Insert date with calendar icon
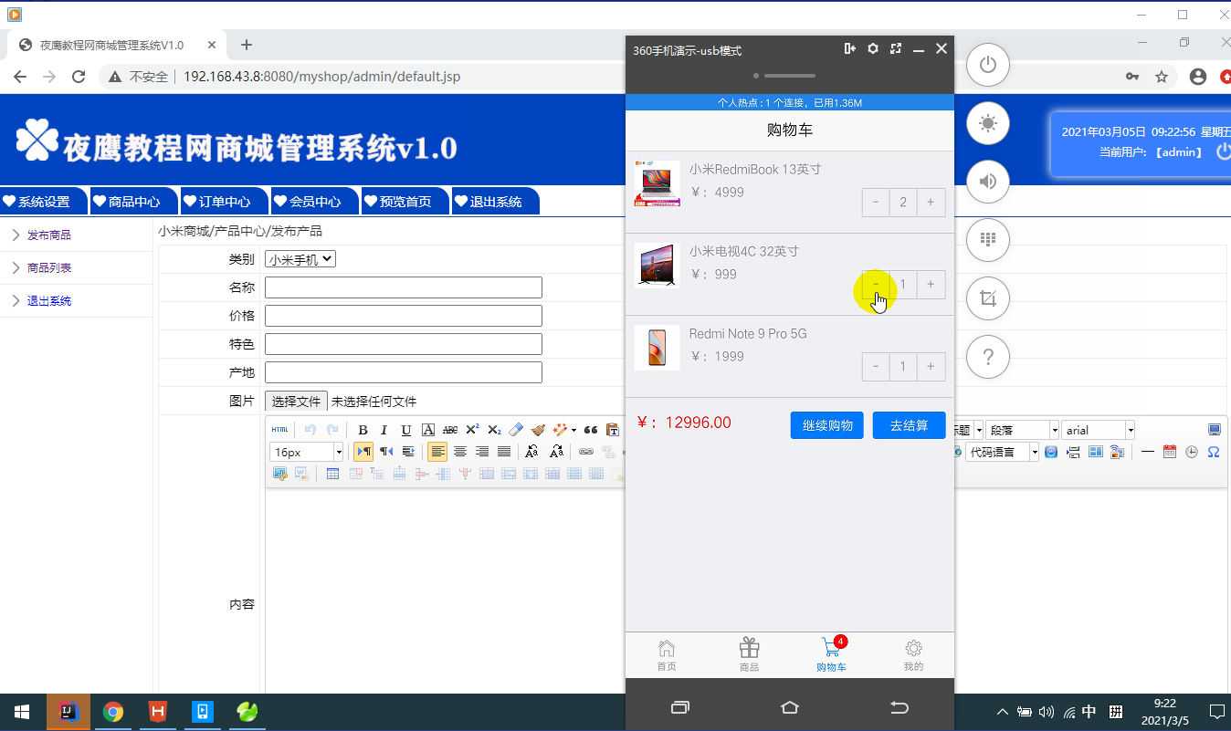1231x731 pixels. (1170, 452)
